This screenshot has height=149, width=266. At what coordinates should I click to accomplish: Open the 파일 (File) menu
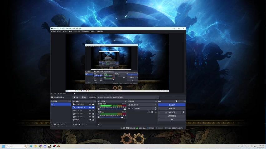pyautogui.click(x=53, y=31)
